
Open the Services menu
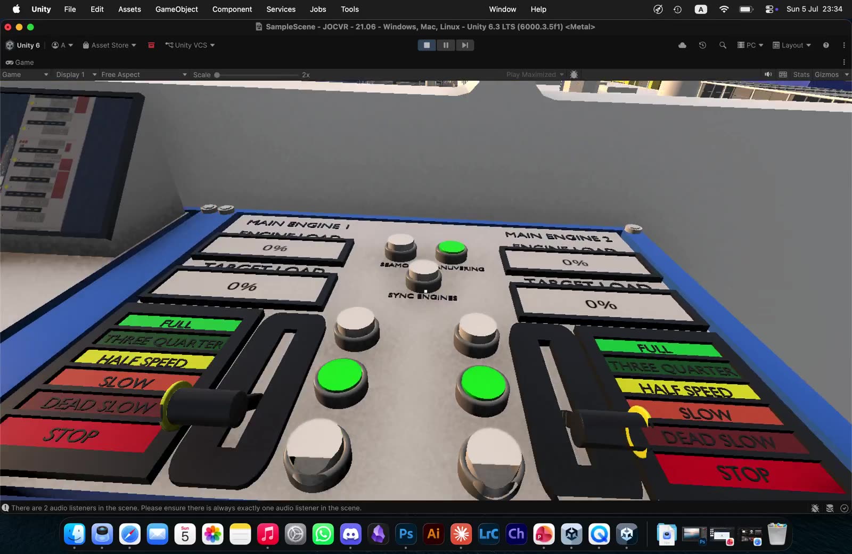[x=281, y=9]
